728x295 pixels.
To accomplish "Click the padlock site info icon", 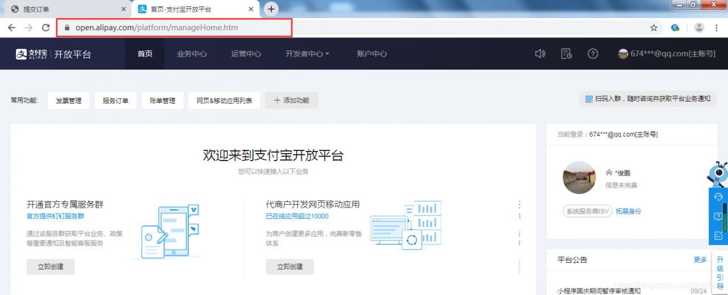I will 67,27.
